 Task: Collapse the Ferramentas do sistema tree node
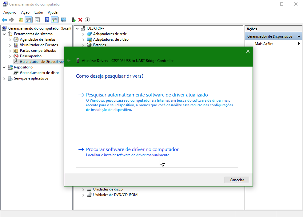[x=4, y=34]
